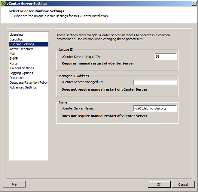The image size is (198, 192).
Task: Go to Active Directory settings
Action: pos(29,49)
